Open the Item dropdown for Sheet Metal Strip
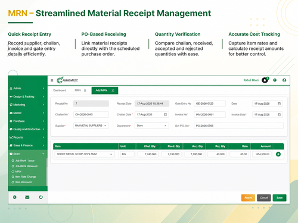The height and width of the screenshot is (223, 298). 85,154
